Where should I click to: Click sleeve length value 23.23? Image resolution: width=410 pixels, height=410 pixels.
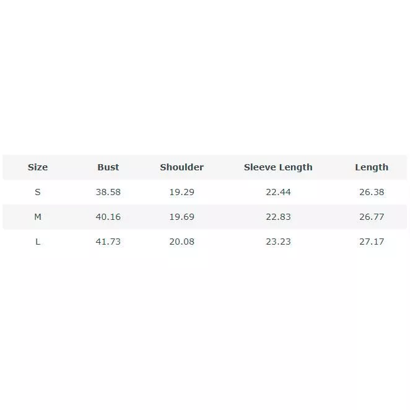click(278, 242)
